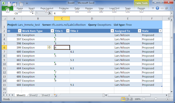Open the View ribbon tab
The width and height of the screenshot is (175, 103).
click(101, 8)
